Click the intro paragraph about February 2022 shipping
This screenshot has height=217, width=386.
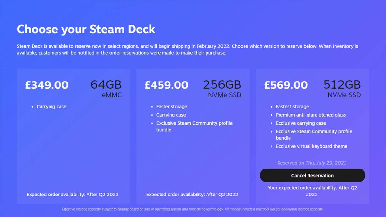188,49
